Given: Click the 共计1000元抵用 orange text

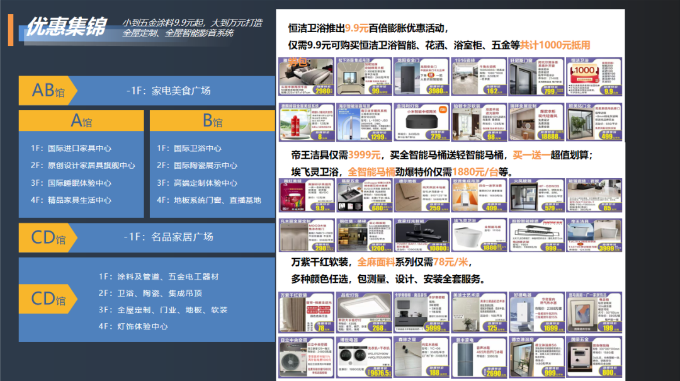Looking at the screenshot, I should (x=555, y=45).
